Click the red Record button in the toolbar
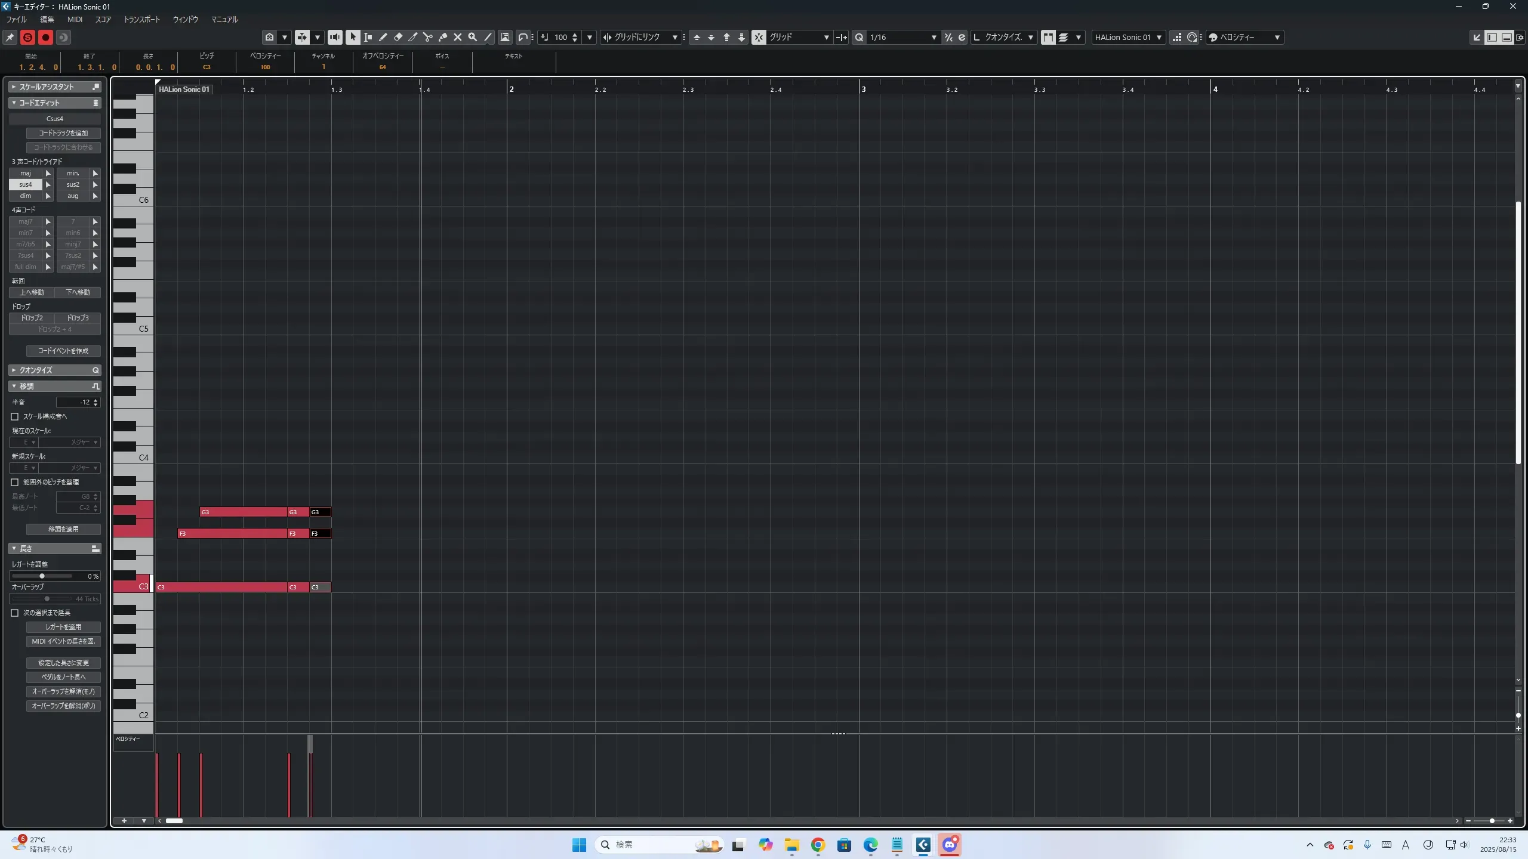 point(45,37)
